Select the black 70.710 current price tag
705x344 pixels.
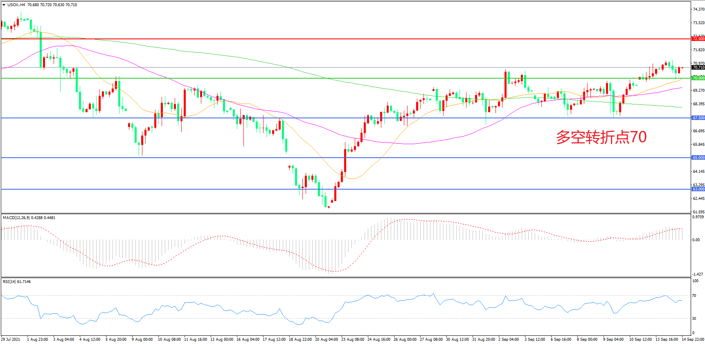tap(698, 67)
